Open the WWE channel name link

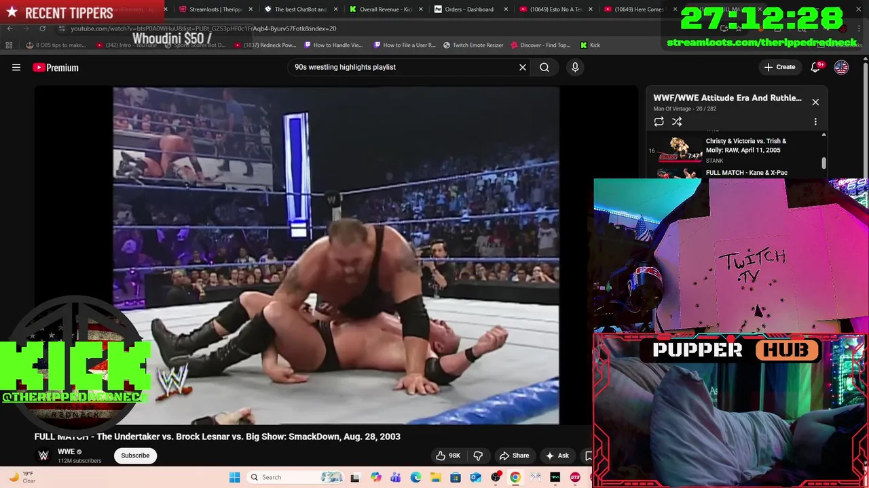[66, 451]
